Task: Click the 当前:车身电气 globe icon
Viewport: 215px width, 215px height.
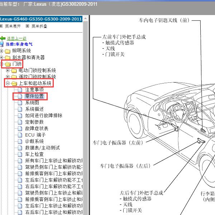Action: coord(2,44)
